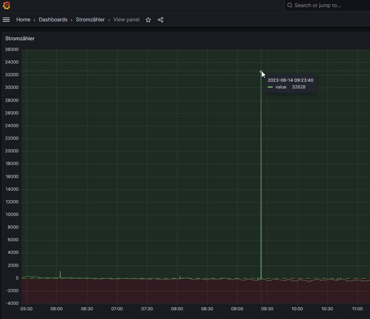Click the 07:00 time axis label
This screenshot has height=319, width=370.
pyautogui.click(x=117, y=309)
